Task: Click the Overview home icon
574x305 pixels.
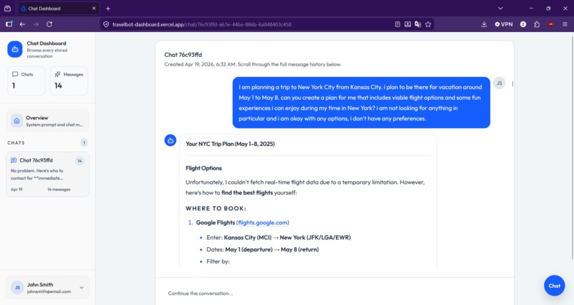Action: [16, 121]
